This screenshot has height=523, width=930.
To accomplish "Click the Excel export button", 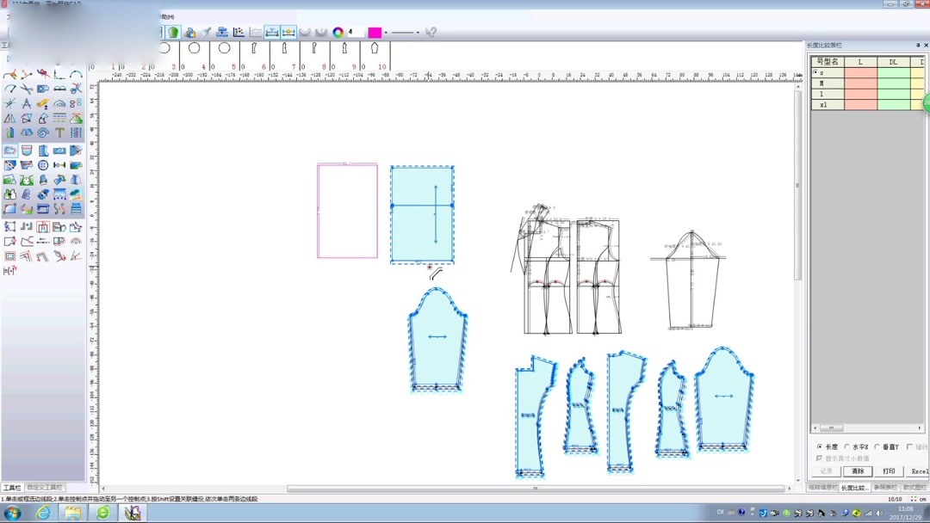I will [918, 471].
